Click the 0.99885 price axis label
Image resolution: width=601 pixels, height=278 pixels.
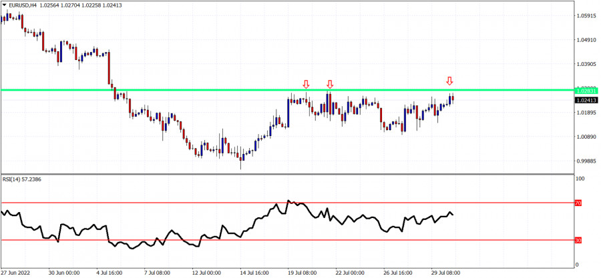[x=586, y=161]
